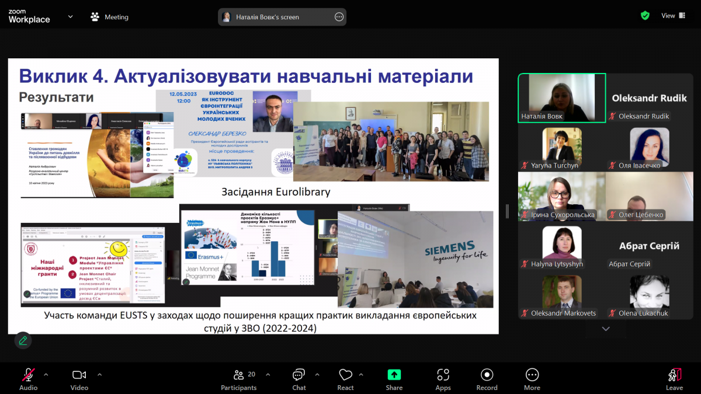Image resolution: width=701 pixels, height=394 pixels.
Task: Click the green Share icon
Action: click(394, 375)
